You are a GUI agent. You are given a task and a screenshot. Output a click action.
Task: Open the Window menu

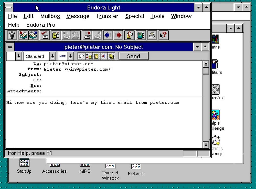coord(181,16)
